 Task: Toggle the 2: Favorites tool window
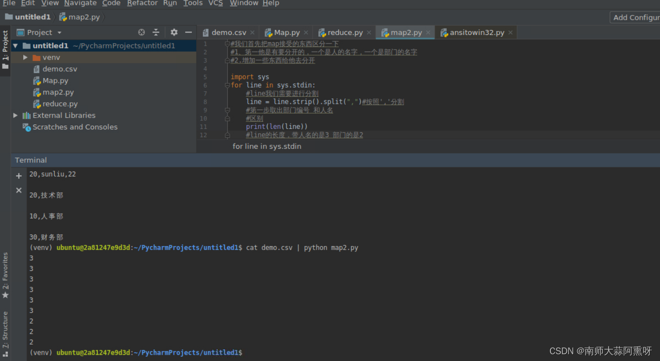click(5, 275)
